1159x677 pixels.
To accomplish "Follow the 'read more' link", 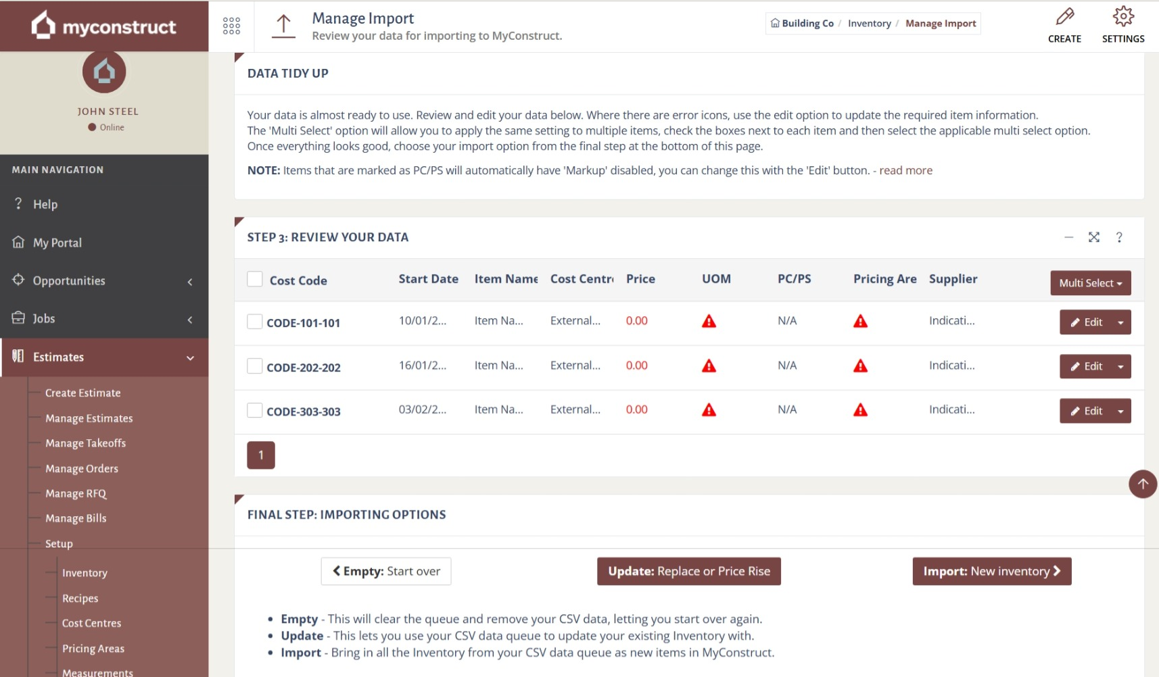I will [x=905, y=170].
